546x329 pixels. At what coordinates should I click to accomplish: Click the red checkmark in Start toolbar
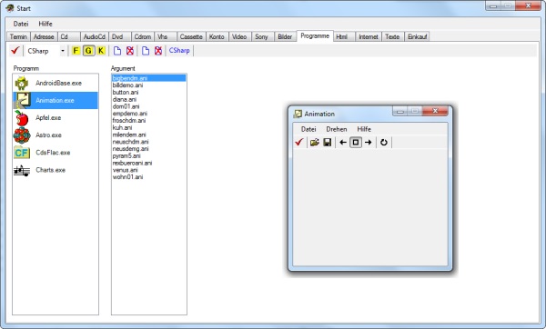(x=15, y=51)
